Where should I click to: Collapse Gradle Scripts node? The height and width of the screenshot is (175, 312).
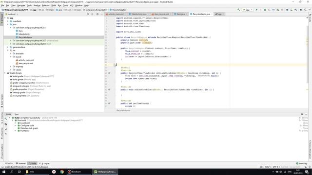(5, 73)
